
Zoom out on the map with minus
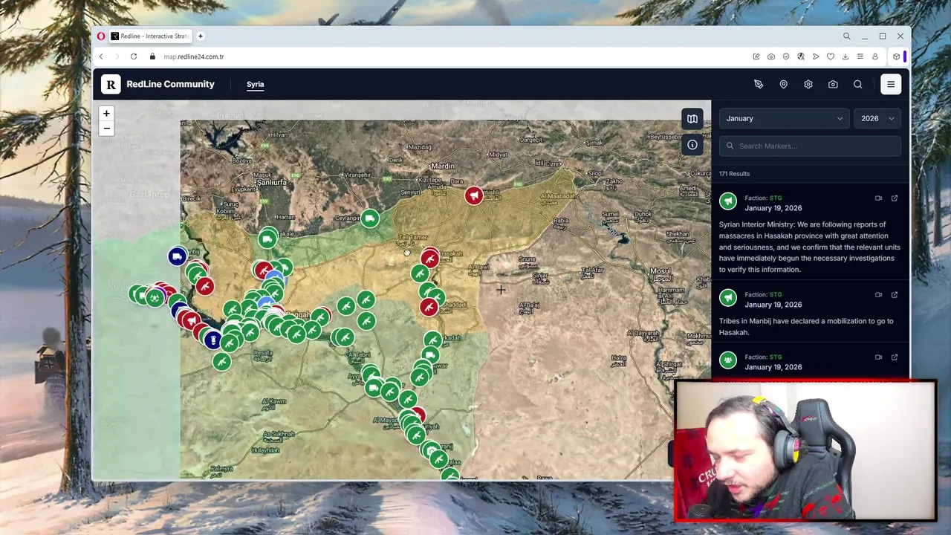106,129
